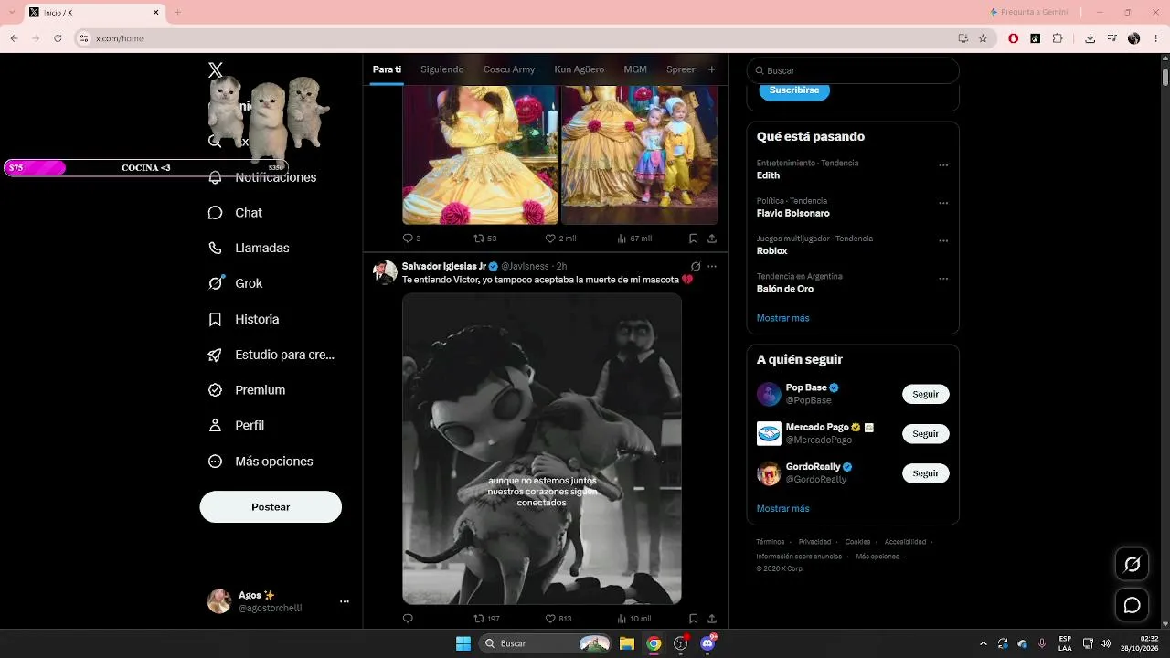Viewport: 1170px width, 658px height.
Task: Bookmark Salvador Iglesias Jr's post
Action: (694, 619)
